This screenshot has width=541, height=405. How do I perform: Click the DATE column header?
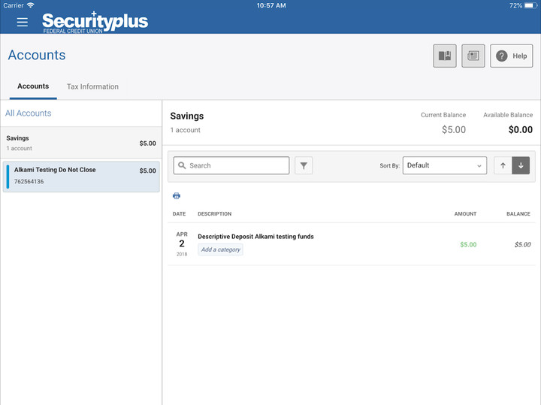pyautogui.click(x=179, y=214)
